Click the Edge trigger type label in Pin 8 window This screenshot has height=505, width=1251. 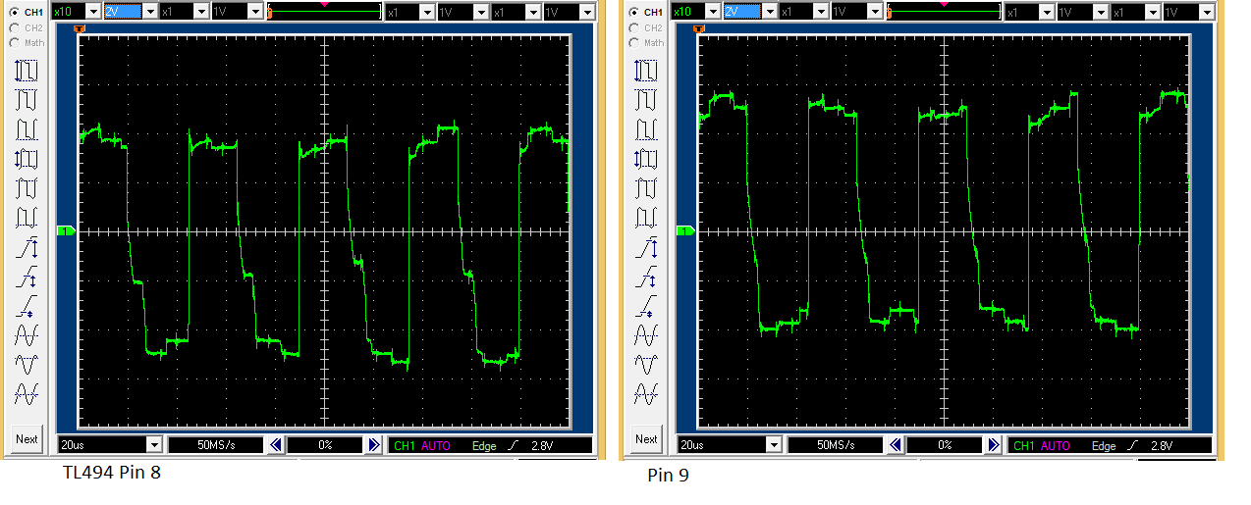click(484, 446)
